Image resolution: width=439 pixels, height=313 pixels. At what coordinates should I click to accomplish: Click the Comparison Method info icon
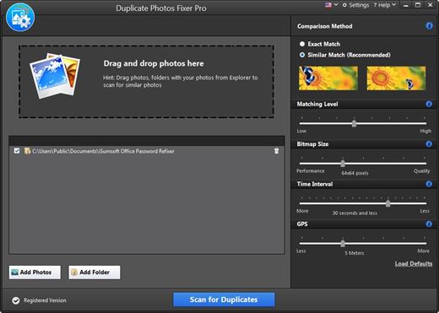(429, 26)
